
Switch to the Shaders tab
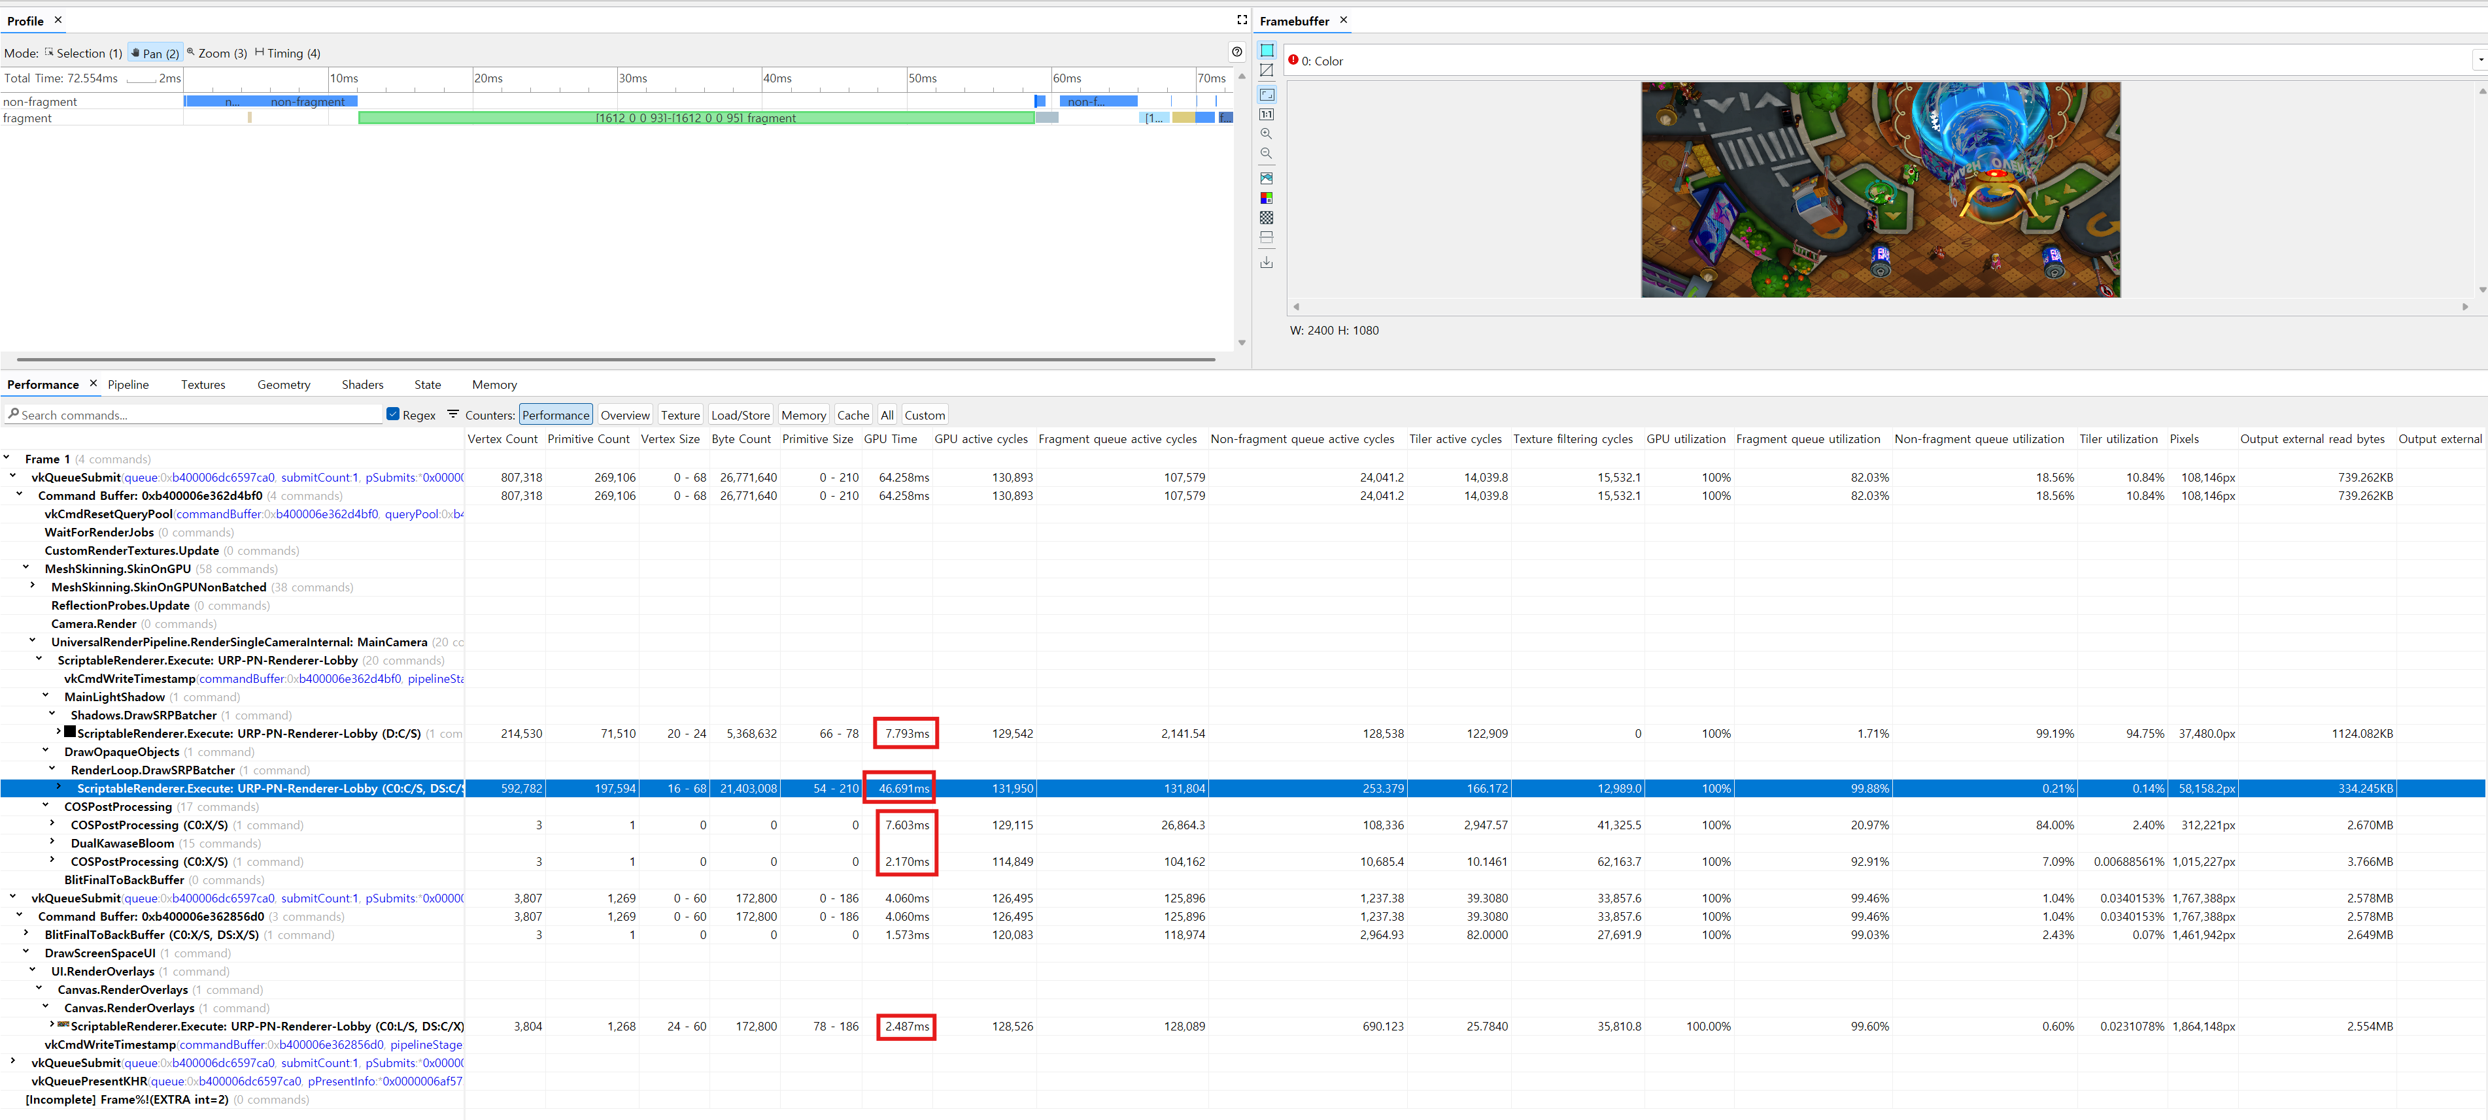pyautogui.click(x=362, y=384)
